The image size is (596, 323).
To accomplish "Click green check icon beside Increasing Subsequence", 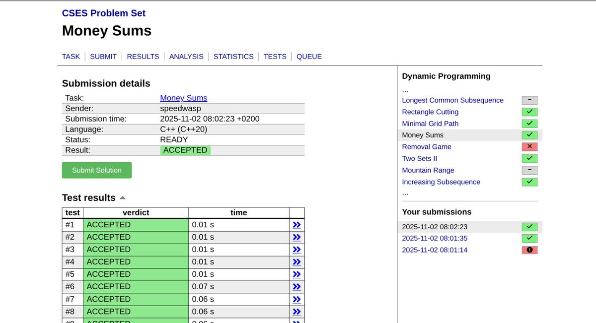I will (x=529, y=182).
